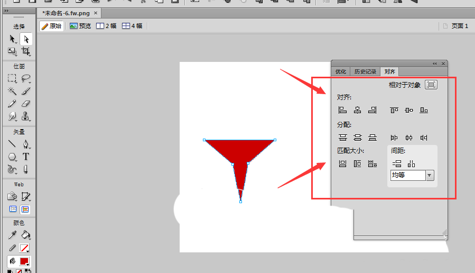Click the match width icon
This screenshot has width=475, height=273.
[342, 164]
